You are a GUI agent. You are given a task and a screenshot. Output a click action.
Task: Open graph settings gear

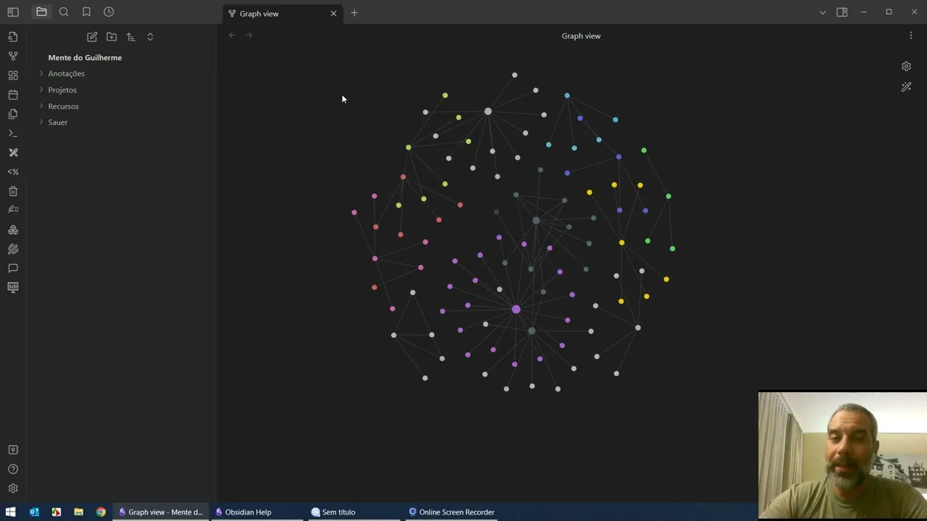(906, 66)
